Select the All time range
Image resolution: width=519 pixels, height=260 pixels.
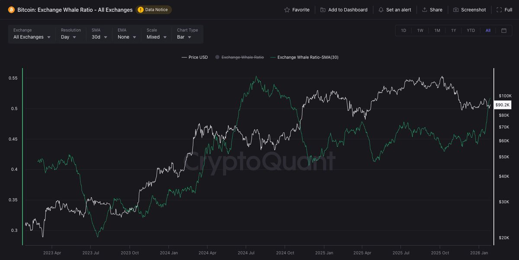(x=488, y=30)
